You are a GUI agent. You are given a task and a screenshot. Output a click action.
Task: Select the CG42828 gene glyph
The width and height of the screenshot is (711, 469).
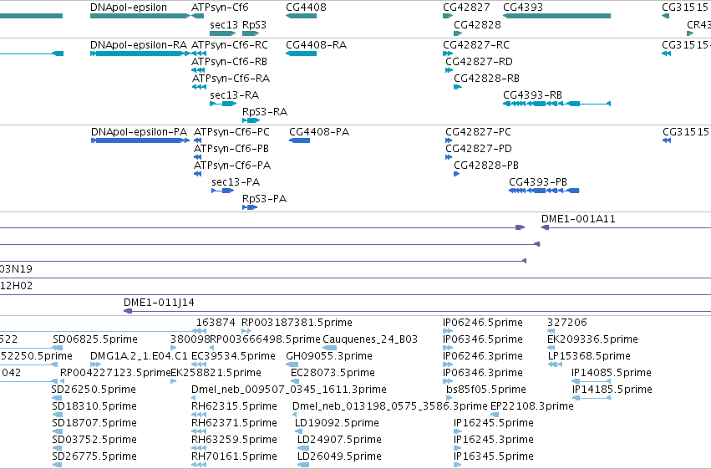tap(458, 33)
